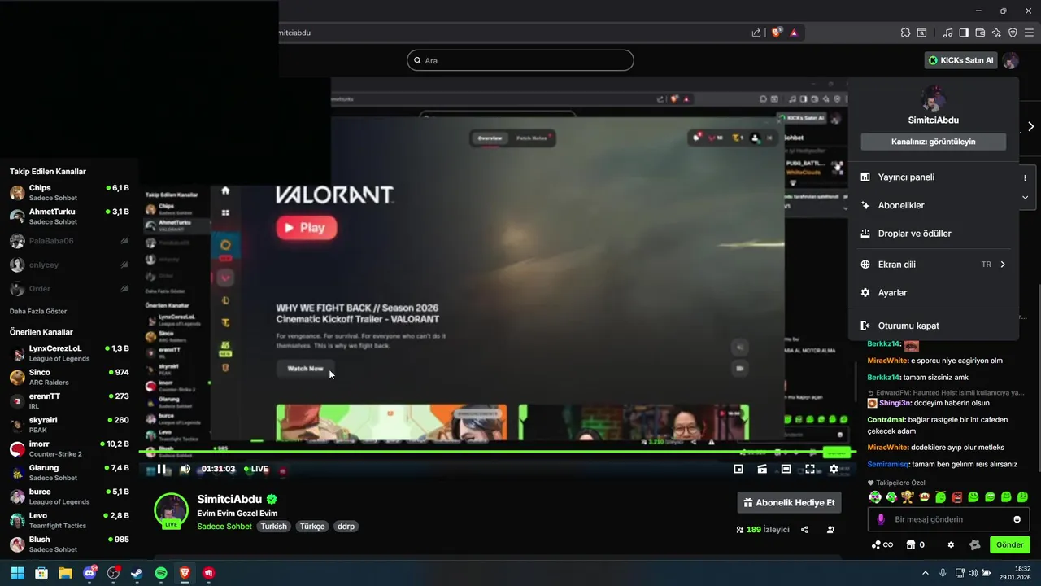This screenshot has width=1041, height=586.
Task: Click the Sadece Sohbet category link
Action: click(x=224, y=527)
